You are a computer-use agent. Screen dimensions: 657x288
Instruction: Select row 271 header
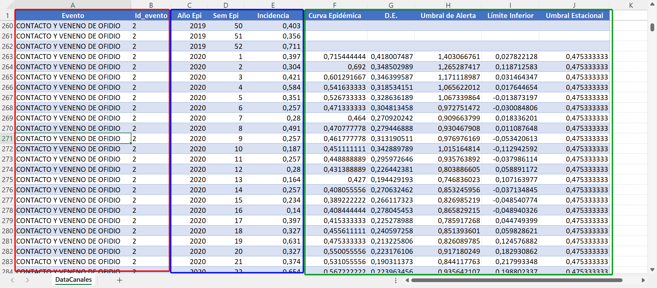(x=7, y=139)
